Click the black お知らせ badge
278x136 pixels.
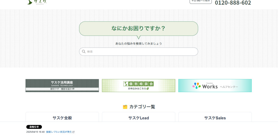click(x=34, y=127)
